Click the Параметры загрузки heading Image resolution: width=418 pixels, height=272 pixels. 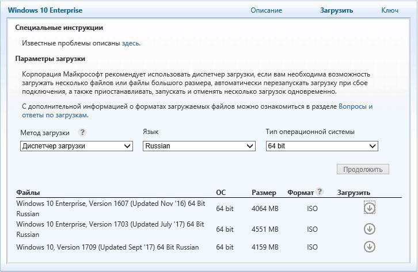click(x=50, y=59)
